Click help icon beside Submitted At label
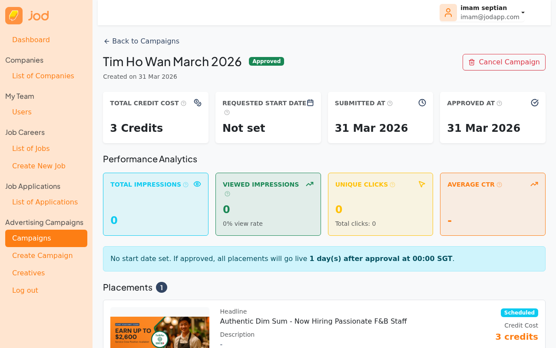 pyautogui.click(x=390, y=103)
